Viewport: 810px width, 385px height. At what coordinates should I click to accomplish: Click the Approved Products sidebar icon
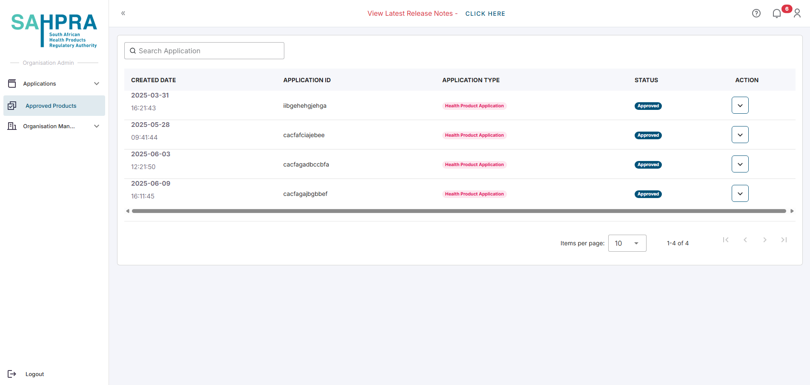12,106
